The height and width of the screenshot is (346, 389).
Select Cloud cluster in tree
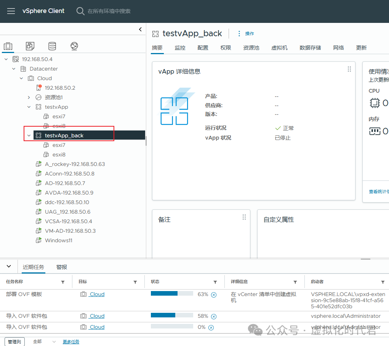pyautogui.click(x=45, y=78)
